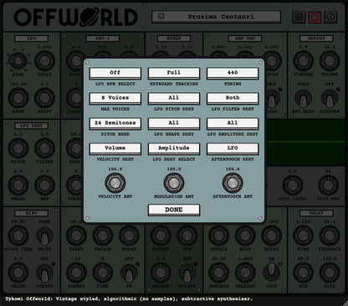Open Aftertouch Dest dropdown showing LFO
Viewport: 348px width, 306px height.
point(233,148)
